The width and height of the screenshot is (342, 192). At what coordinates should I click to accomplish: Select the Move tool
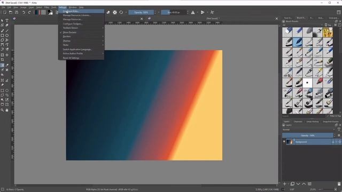click(x=7, y=55)
